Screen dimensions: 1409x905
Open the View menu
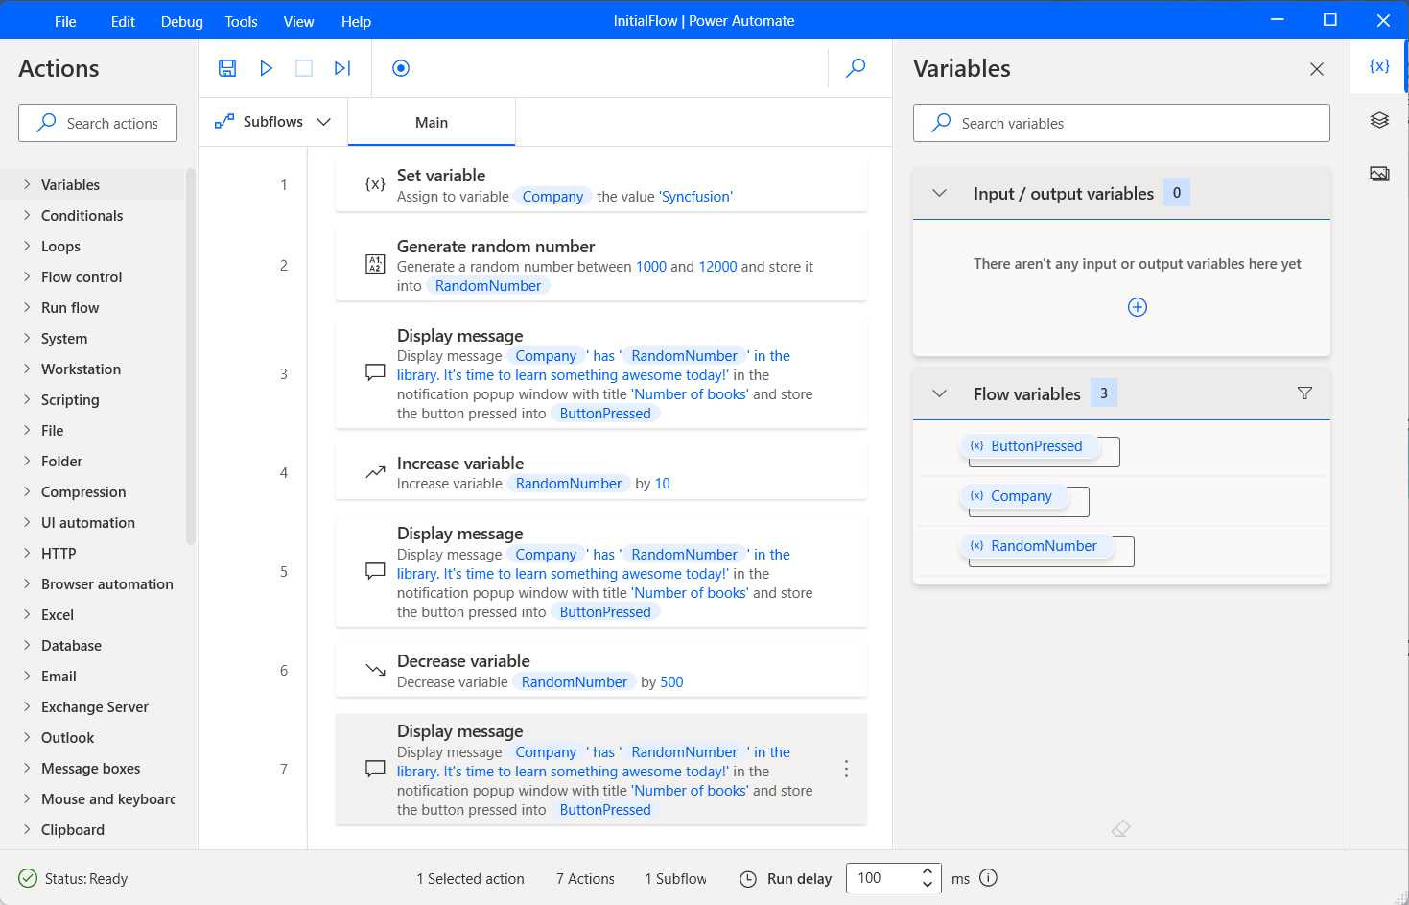click(298, 21)
